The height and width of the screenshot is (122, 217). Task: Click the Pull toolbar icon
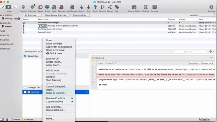(x=88, y=7)
